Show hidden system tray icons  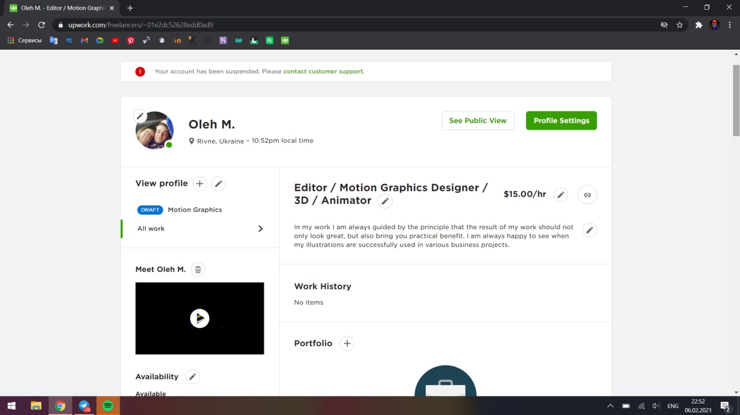(610, 406)
